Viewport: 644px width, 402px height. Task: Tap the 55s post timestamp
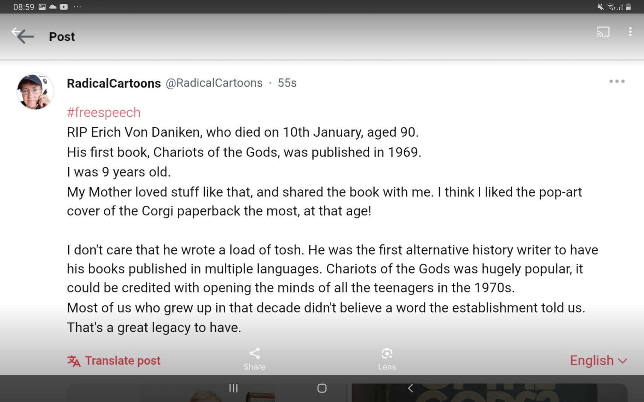tap(287, 83)
